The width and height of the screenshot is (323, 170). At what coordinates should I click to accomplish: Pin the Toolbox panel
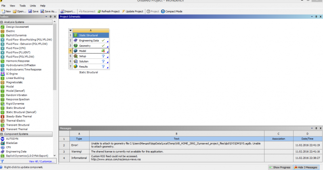click(50, 17)
